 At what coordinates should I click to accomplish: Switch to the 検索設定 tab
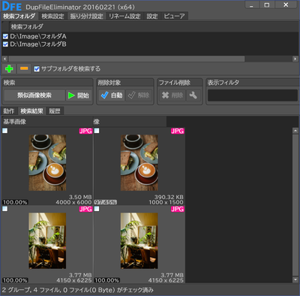[x=52, y=17]
